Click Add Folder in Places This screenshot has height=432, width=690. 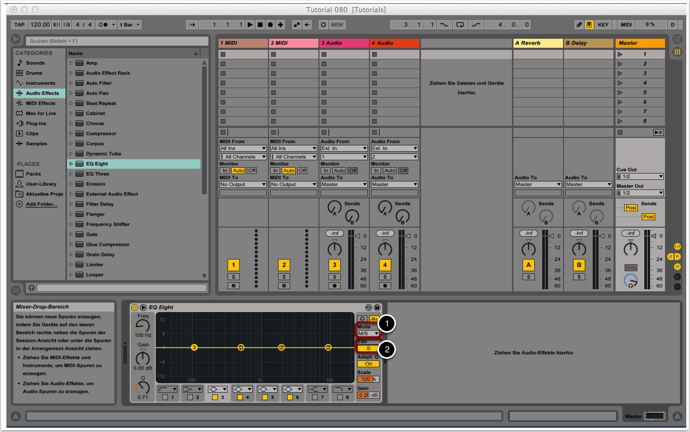(x=41, y=204)
